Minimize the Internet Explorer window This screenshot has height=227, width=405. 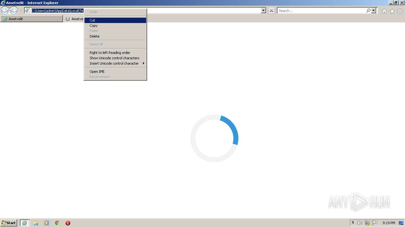(391, 3)
